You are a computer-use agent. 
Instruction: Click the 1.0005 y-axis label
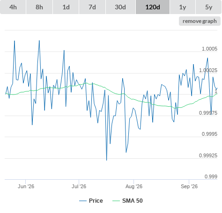209,49
